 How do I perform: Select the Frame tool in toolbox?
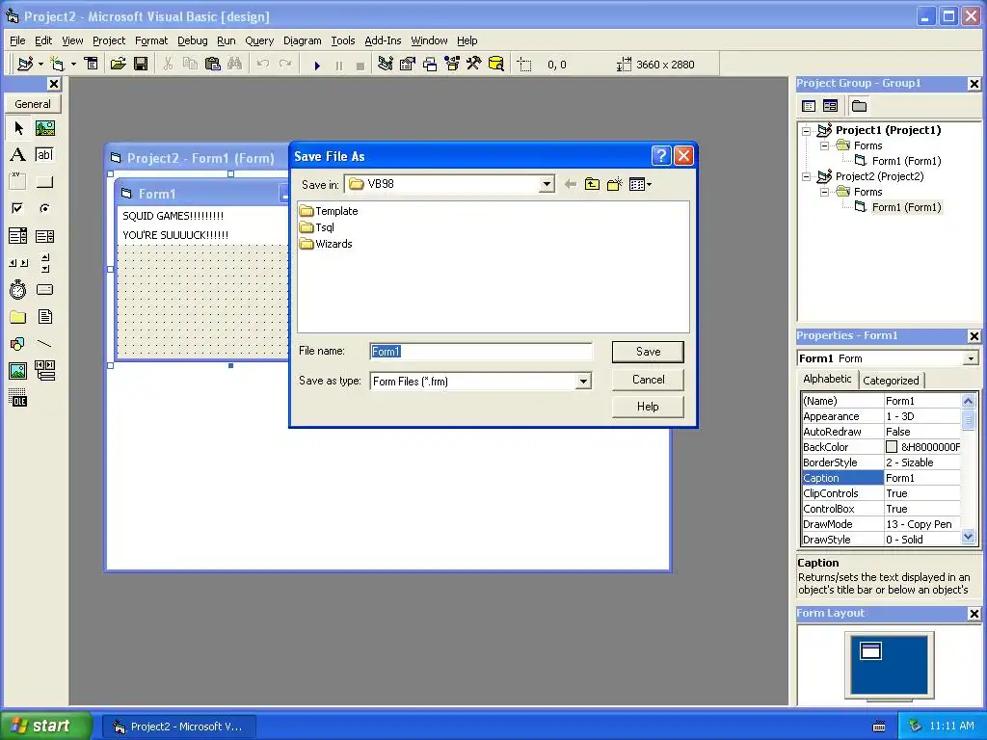tap(18, 182)
